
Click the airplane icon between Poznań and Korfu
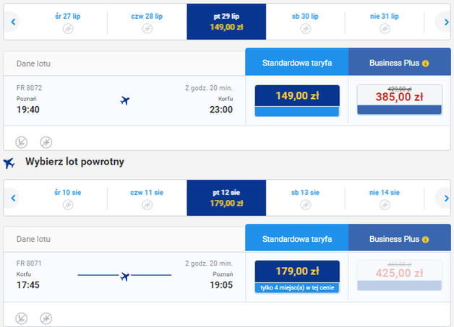[x=124, y=100]
